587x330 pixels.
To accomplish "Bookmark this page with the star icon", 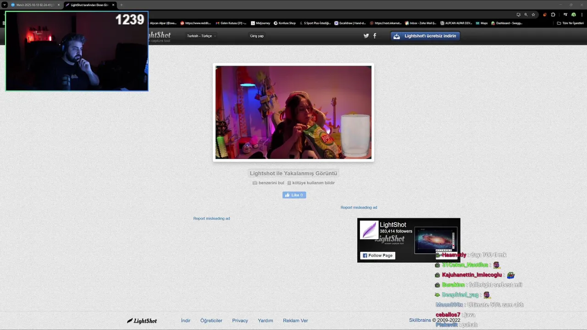I will [x=533, y=14].
